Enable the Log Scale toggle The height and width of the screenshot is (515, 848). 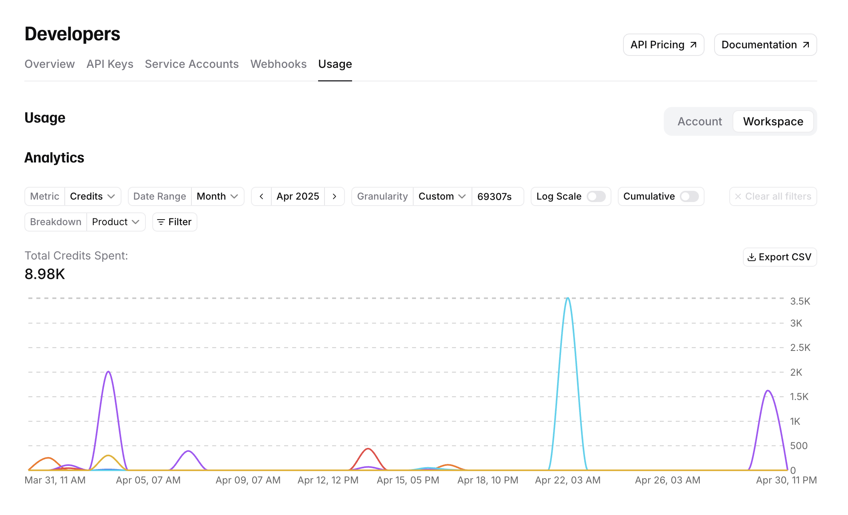point(597,196)
